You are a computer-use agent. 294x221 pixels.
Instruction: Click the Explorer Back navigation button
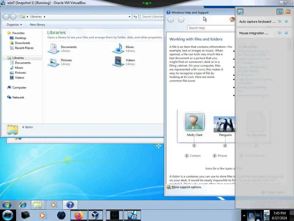coord(6,17)
